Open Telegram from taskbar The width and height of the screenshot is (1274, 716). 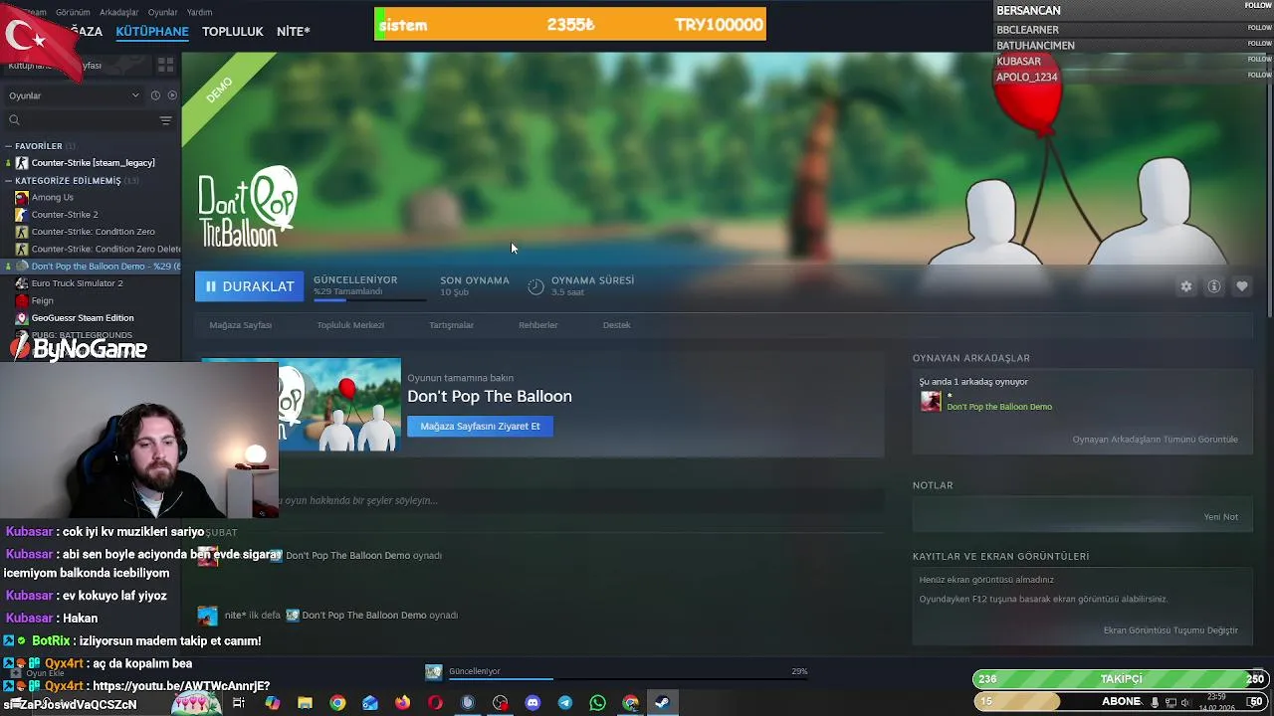point(565,703)
